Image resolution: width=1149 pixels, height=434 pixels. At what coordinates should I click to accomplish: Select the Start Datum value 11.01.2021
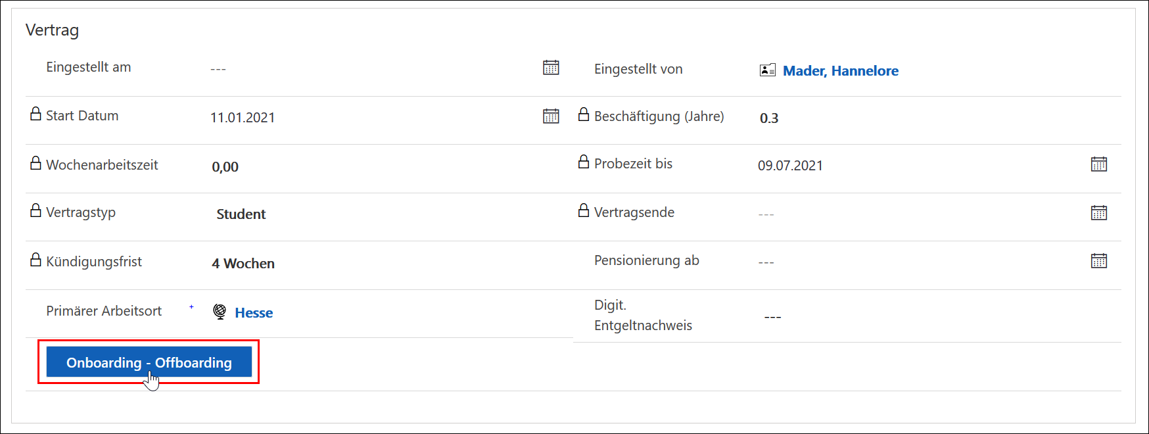[x=243, y=118]
